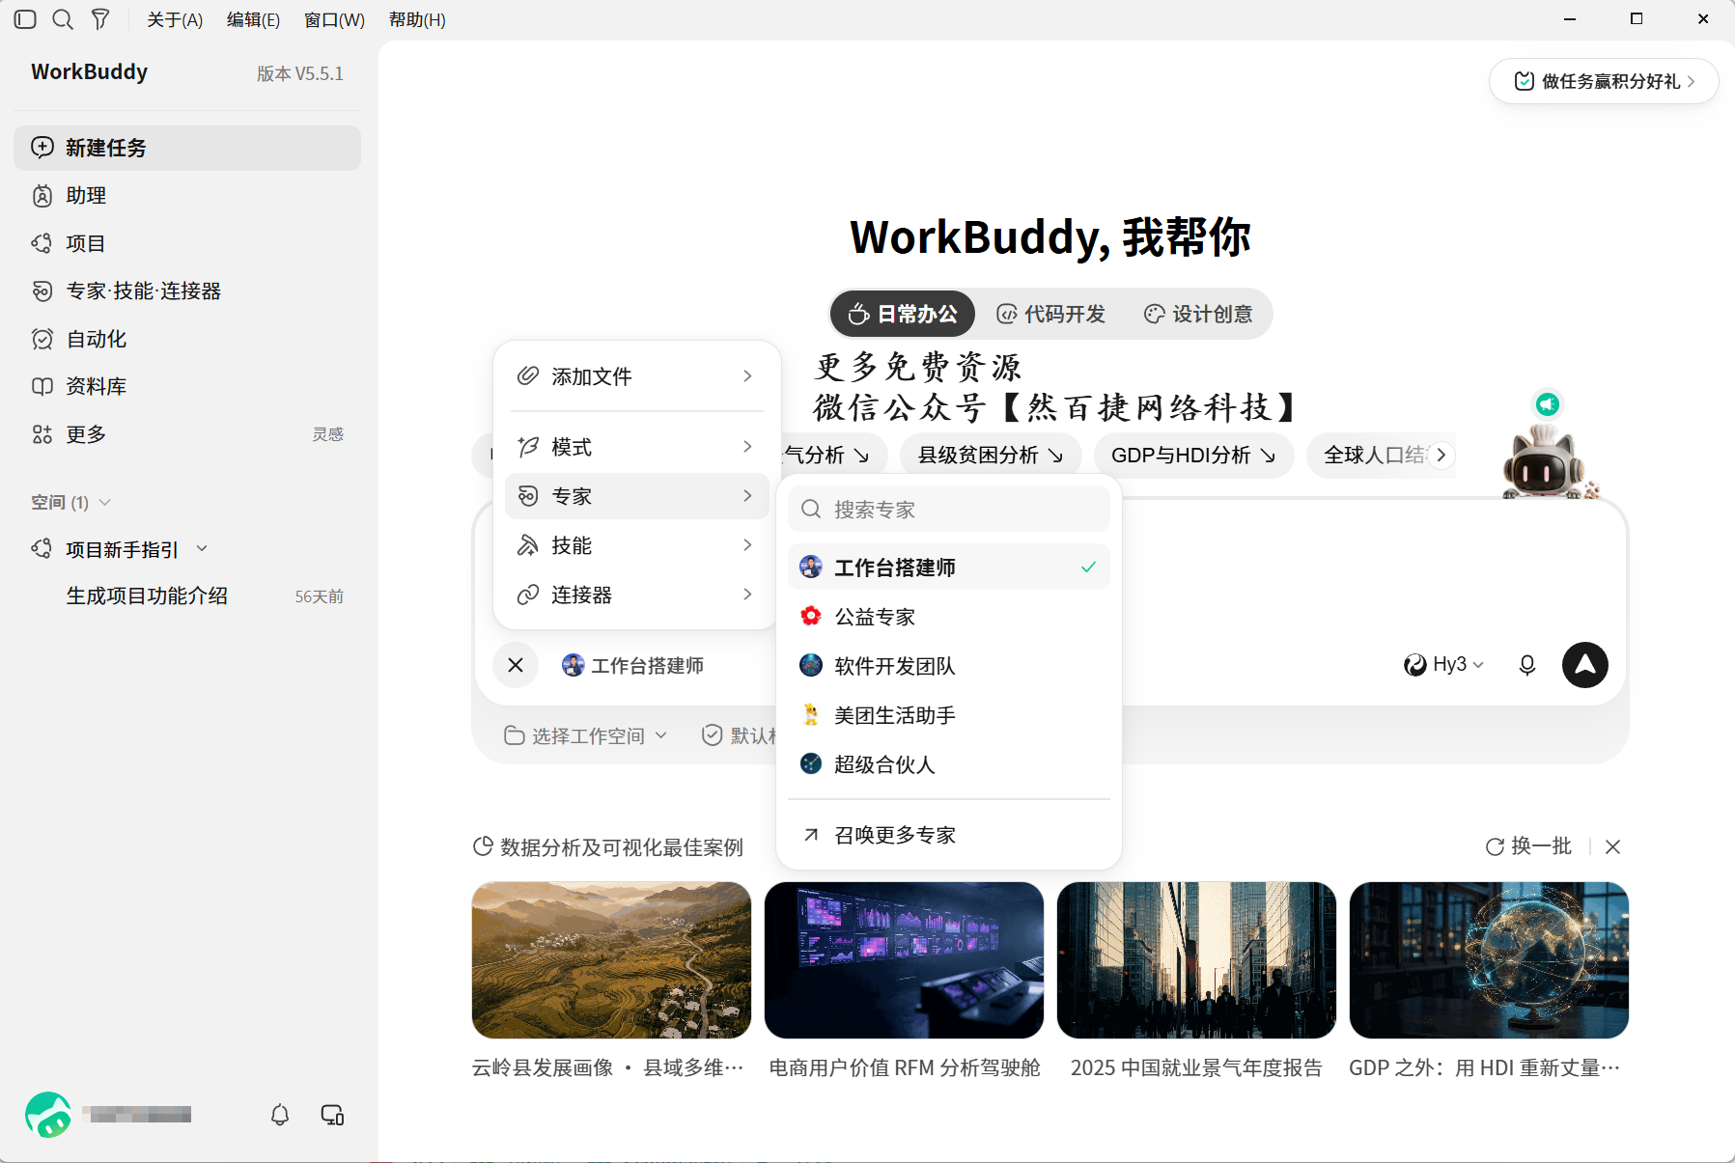1735x1163 pixels.
Task: Open the 窗口(W) menu
Action: 334,19
